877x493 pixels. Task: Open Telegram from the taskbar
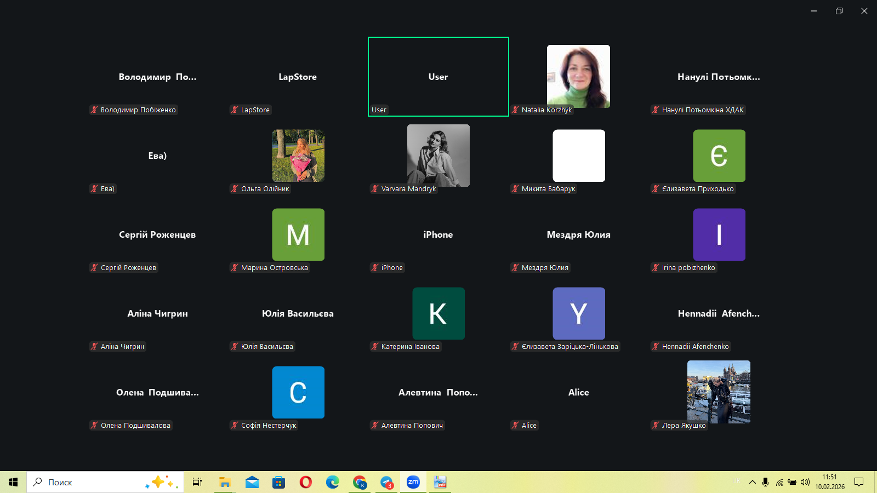tap(387, 482)
